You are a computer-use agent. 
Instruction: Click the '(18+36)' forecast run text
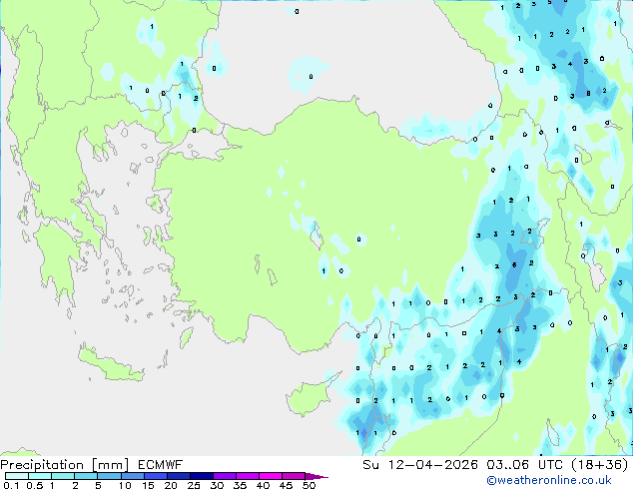600,465
